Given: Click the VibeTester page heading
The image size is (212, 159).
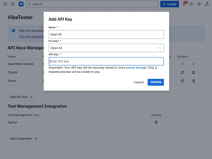Looking at the screenshot, I should pos(20,17).
